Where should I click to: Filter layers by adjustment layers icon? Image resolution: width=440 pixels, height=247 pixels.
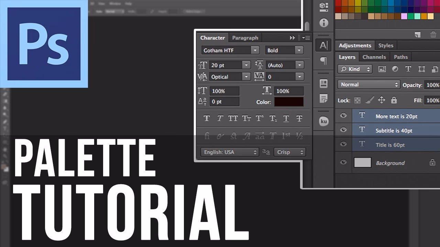pos(395,69)
